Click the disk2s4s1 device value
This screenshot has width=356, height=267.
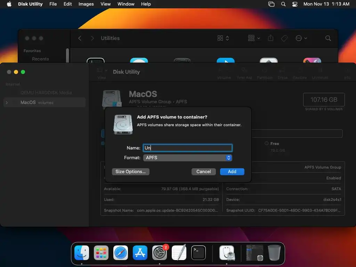pos(332,200)
